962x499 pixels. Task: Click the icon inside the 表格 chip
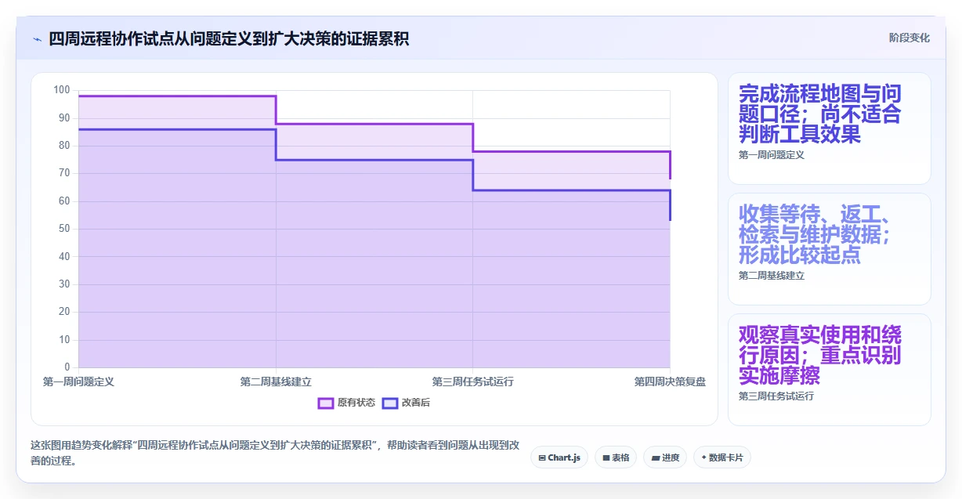[x=606, y=457]
